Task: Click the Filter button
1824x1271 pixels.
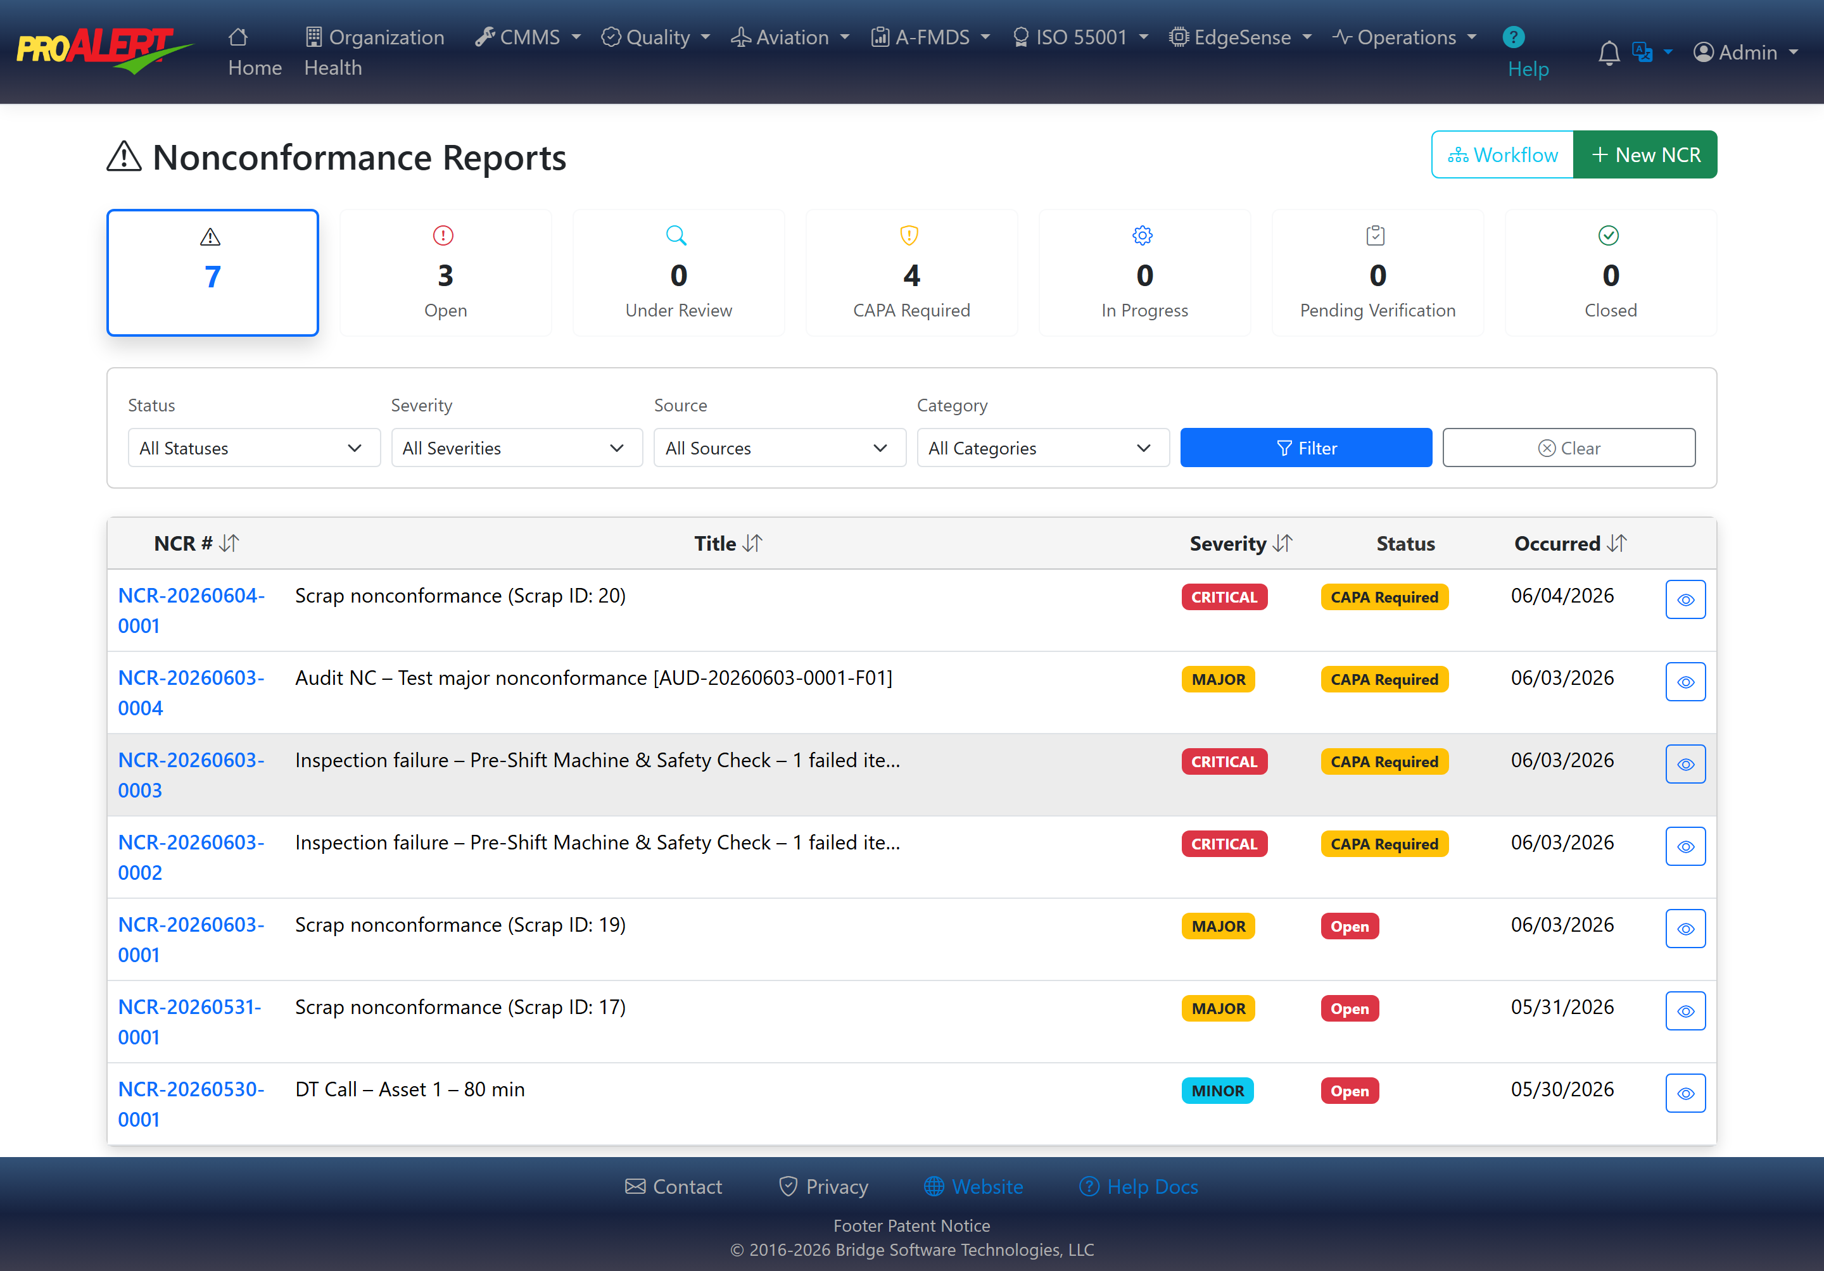Action: [1305, 448]
